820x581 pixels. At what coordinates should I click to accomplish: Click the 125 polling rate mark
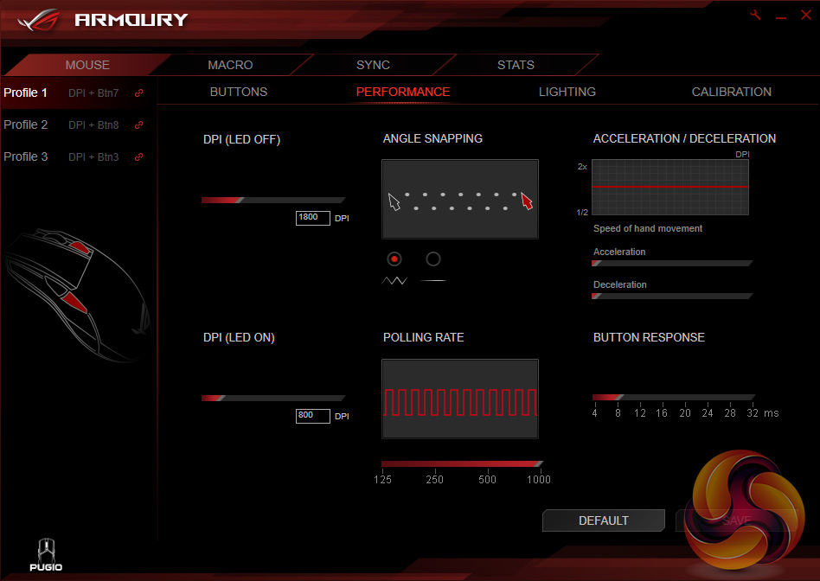[x=382, y=480]
